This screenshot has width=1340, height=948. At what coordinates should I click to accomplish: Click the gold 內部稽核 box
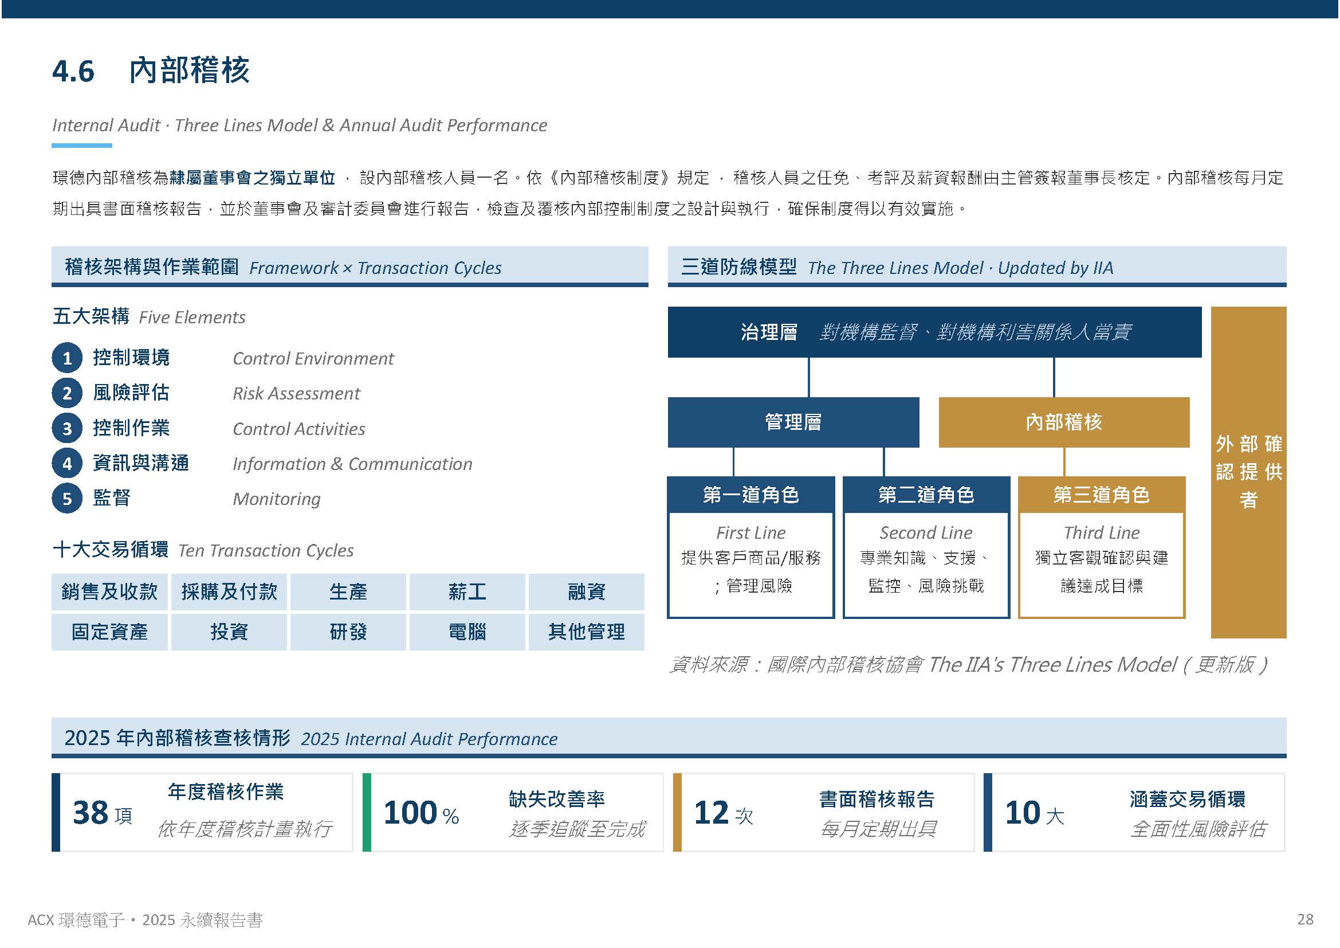pyautogui.click(x=1064, y=422)
